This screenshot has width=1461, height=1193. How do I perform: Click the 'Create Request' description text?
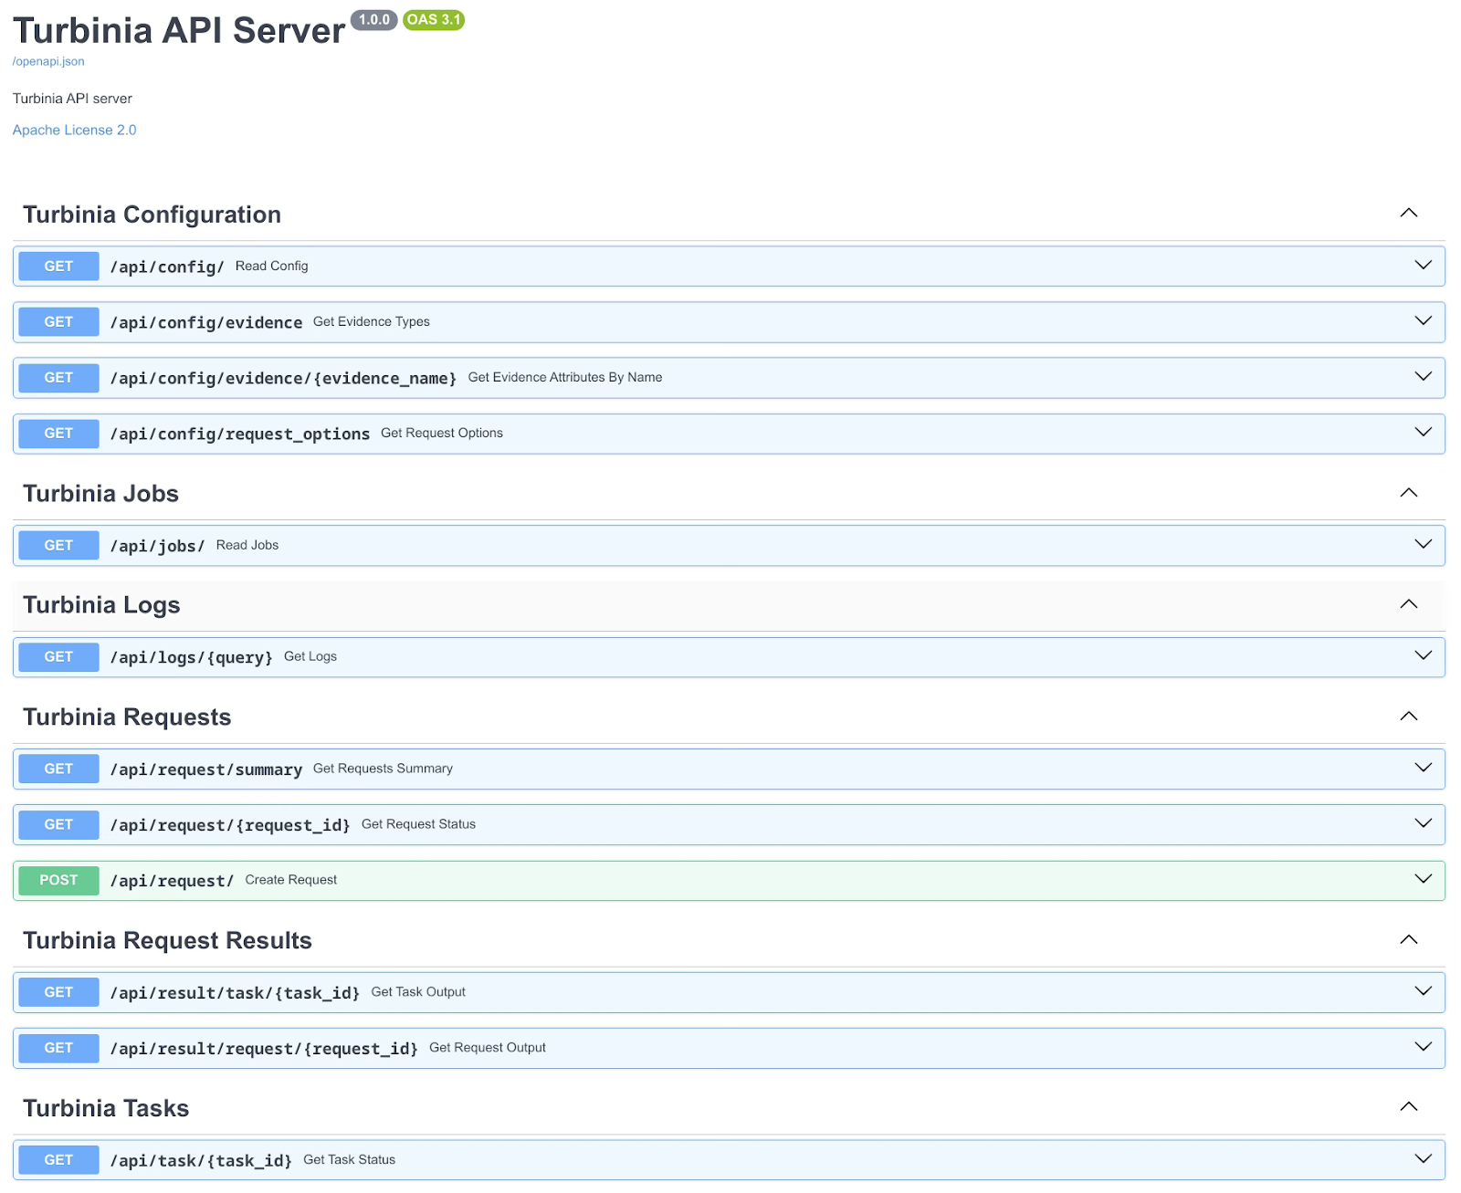click(x=291, y=880)
